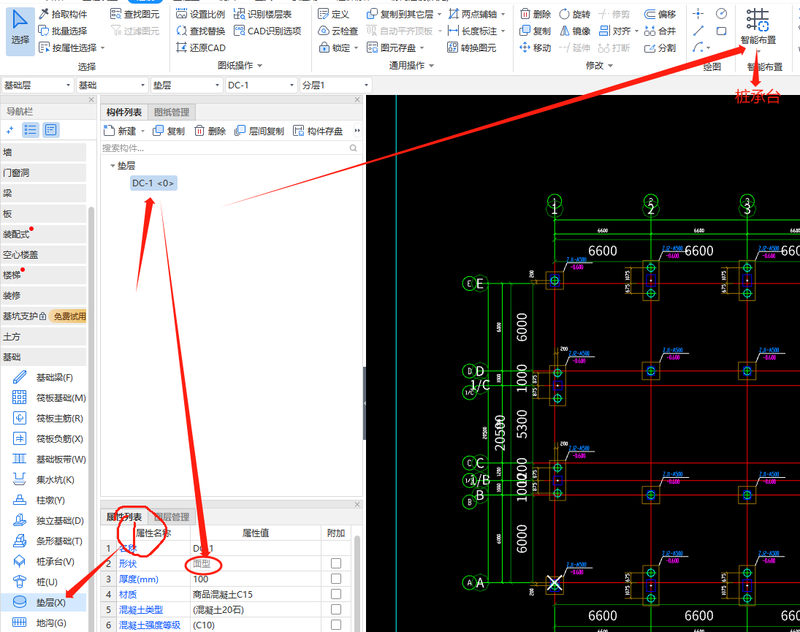Select 垫层(X) in navigation
Image resolution: width=800 pixels, height=632 pixels.
click(43, 603)
